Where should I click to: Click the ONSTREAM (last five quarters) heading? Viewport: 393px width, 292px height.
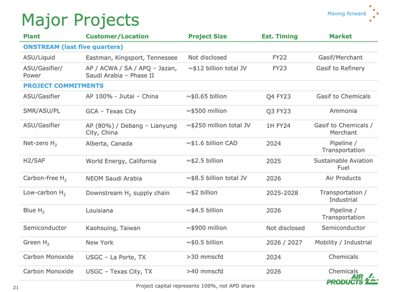pyautogui.click(x=73, y=47)
